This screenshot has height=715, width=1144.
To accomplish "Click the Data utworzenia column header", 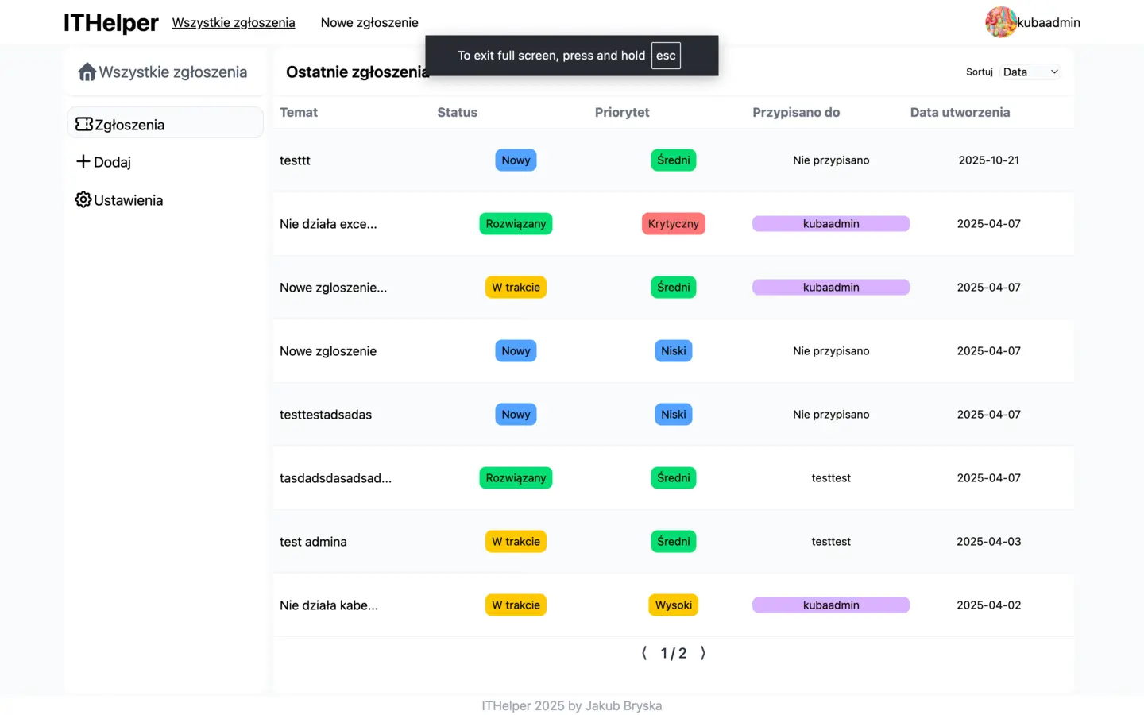I will [x=960, y=113].
